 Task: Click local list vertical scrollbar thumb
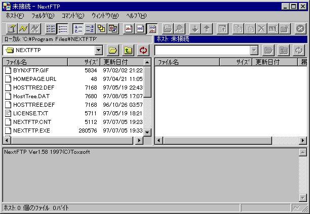147,82
